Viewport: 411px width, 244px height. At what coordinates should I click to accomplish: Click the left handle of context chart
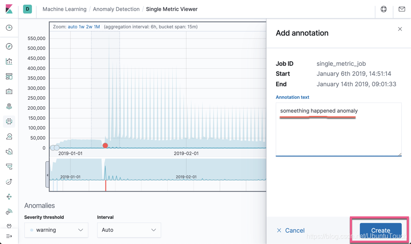[x=47, y=175]
